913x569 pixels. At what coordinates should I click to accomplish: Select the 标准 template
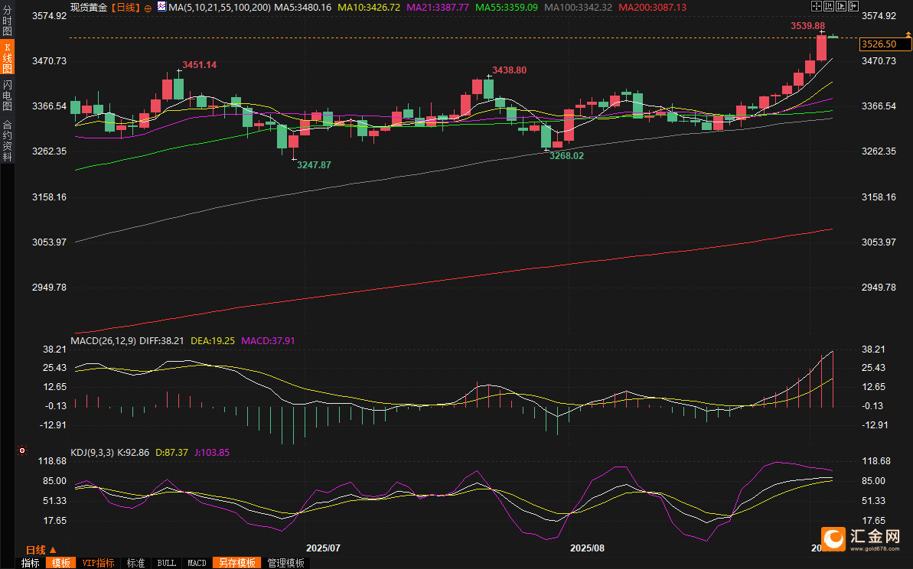pyautogui.click(x=135, y=563)
